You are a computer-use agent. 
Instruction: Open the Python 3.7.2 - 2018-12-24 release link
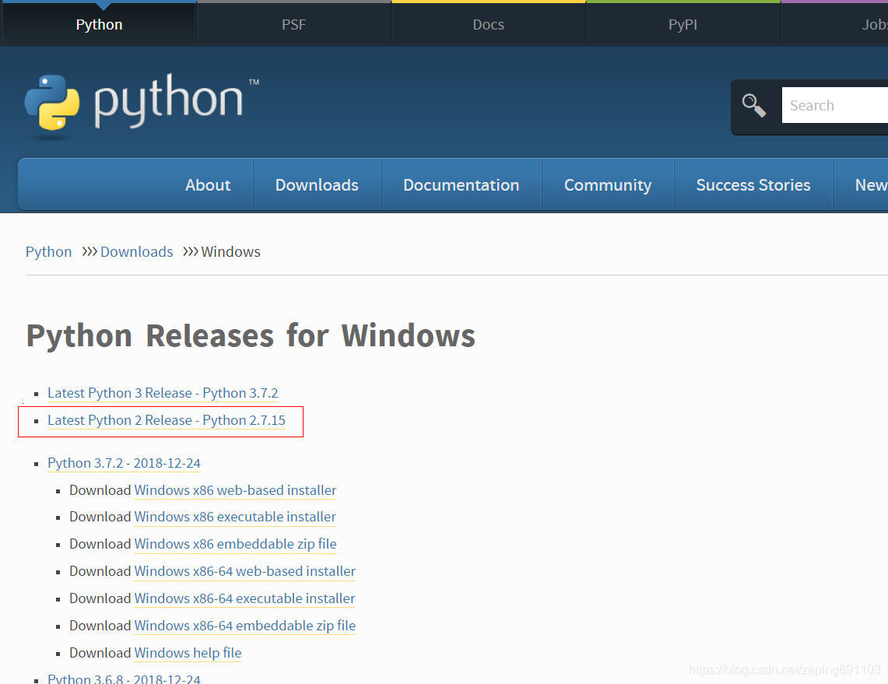tap(124, 463)
